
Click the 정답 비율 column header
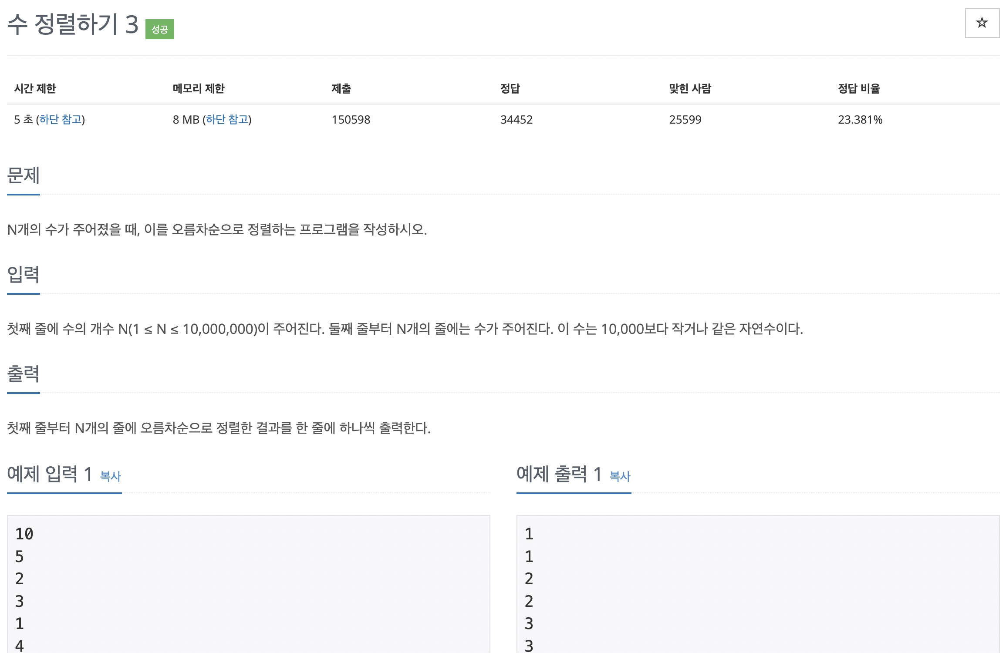(x=858, y=88)
